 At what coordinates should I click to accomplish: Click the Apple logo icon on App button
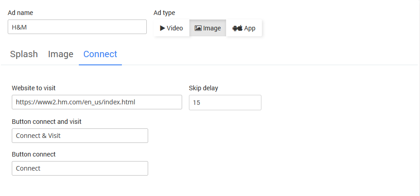(240, 28)
